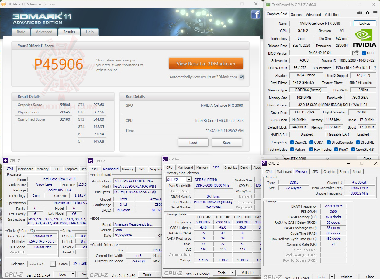The image size is (380, 279).
Task: Toggle the Vulkan checkbox
Action: (x=292, y=149)
